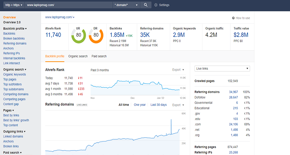Click the DR 80 orange gauge
The image size is (290, 155).
(x=96, y=35)
